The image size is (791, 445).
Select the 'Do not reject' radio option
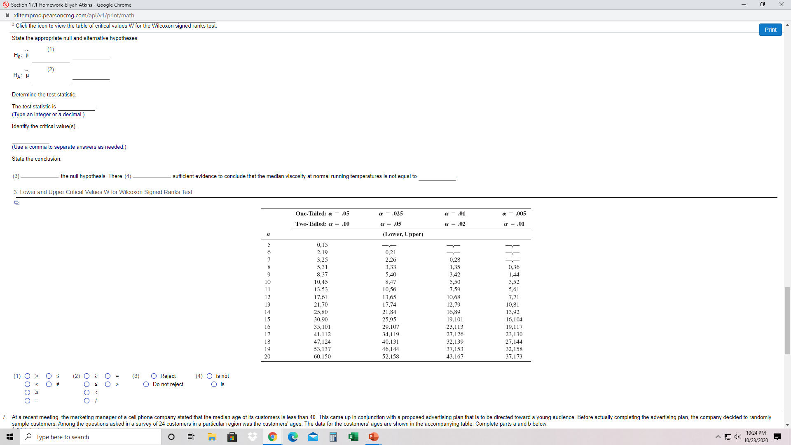pyautogui.click(x=146, y=384)
